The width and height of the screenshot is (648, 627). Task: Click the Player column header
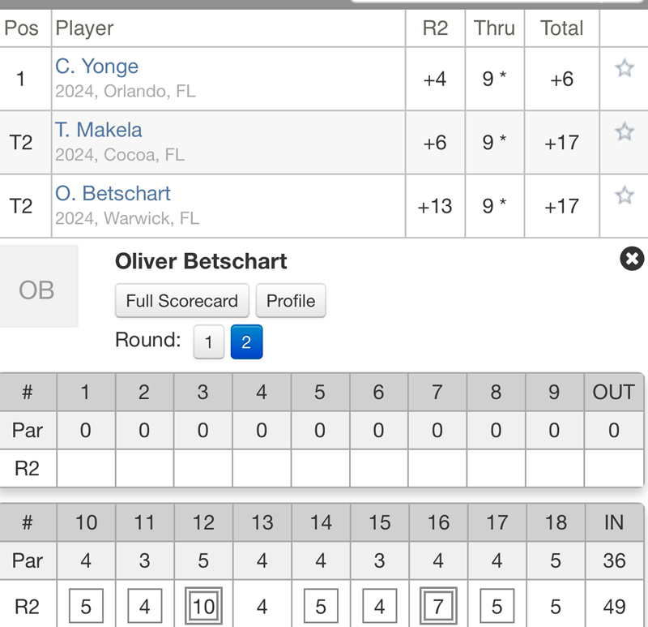[84, 28]
